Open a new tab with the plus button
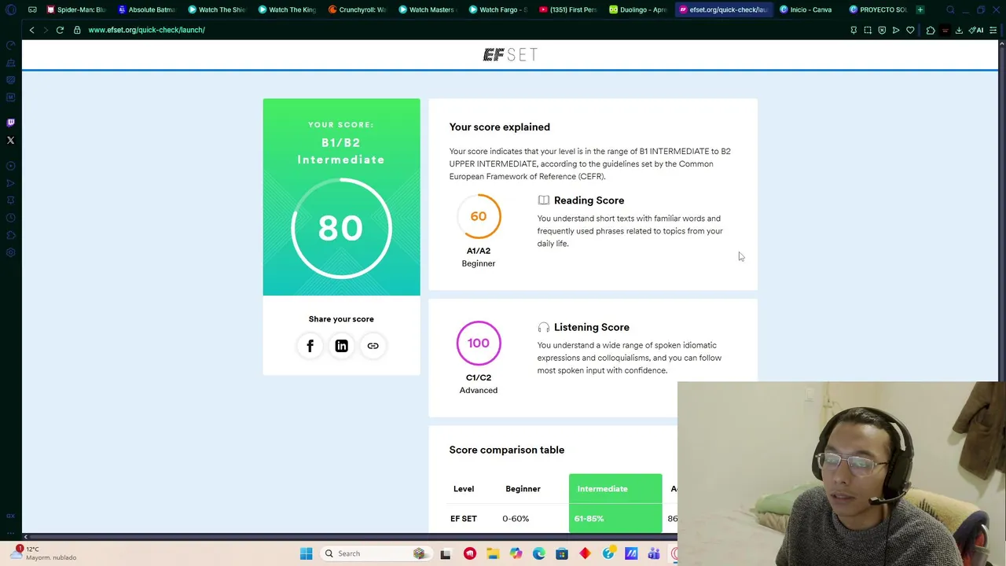1006x566 pixels. [x=920, y=9]
